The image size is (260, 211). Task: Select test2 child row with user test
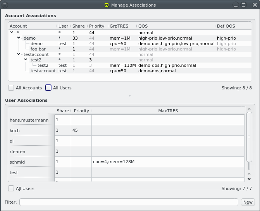(130, 65)
